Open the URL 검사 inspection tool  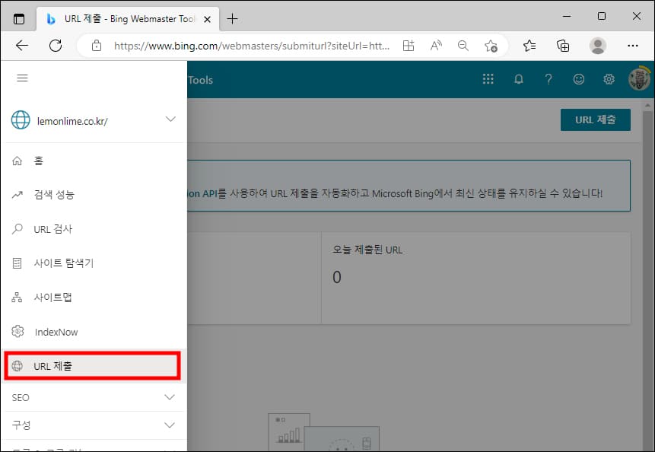click(50, 229)
